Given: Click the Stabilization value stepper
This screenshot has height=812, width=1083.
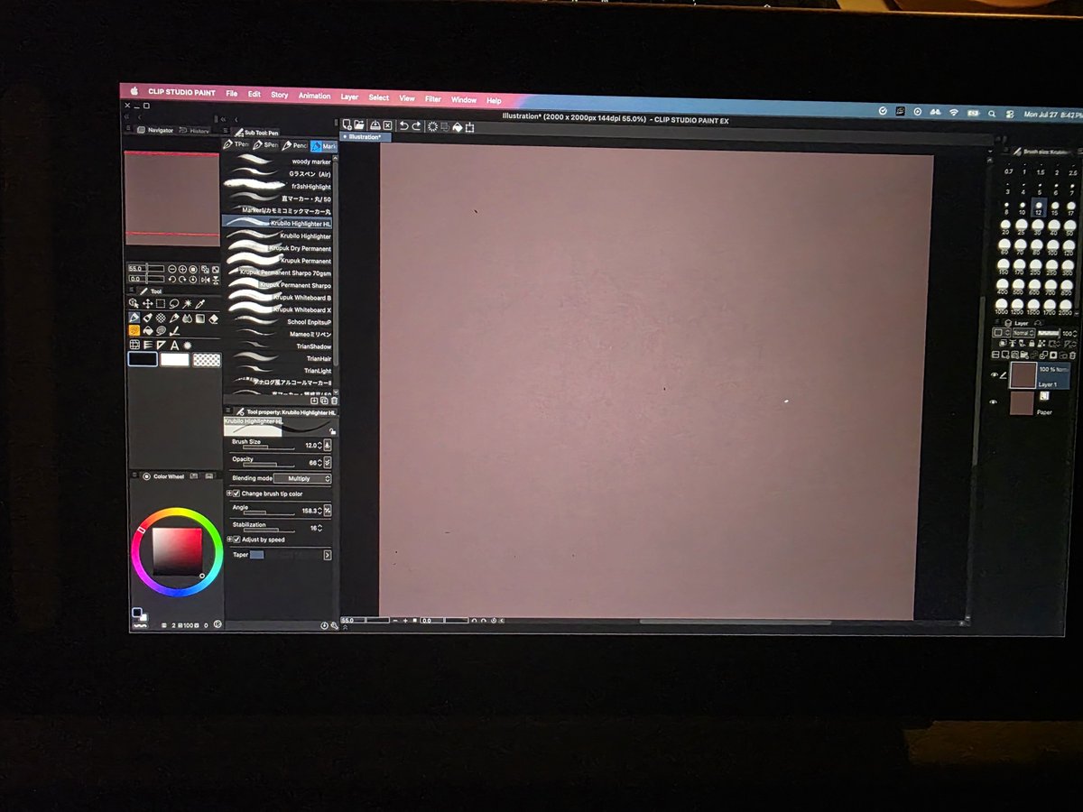Looking at the screenshot, I should click(x=319, y=528).
